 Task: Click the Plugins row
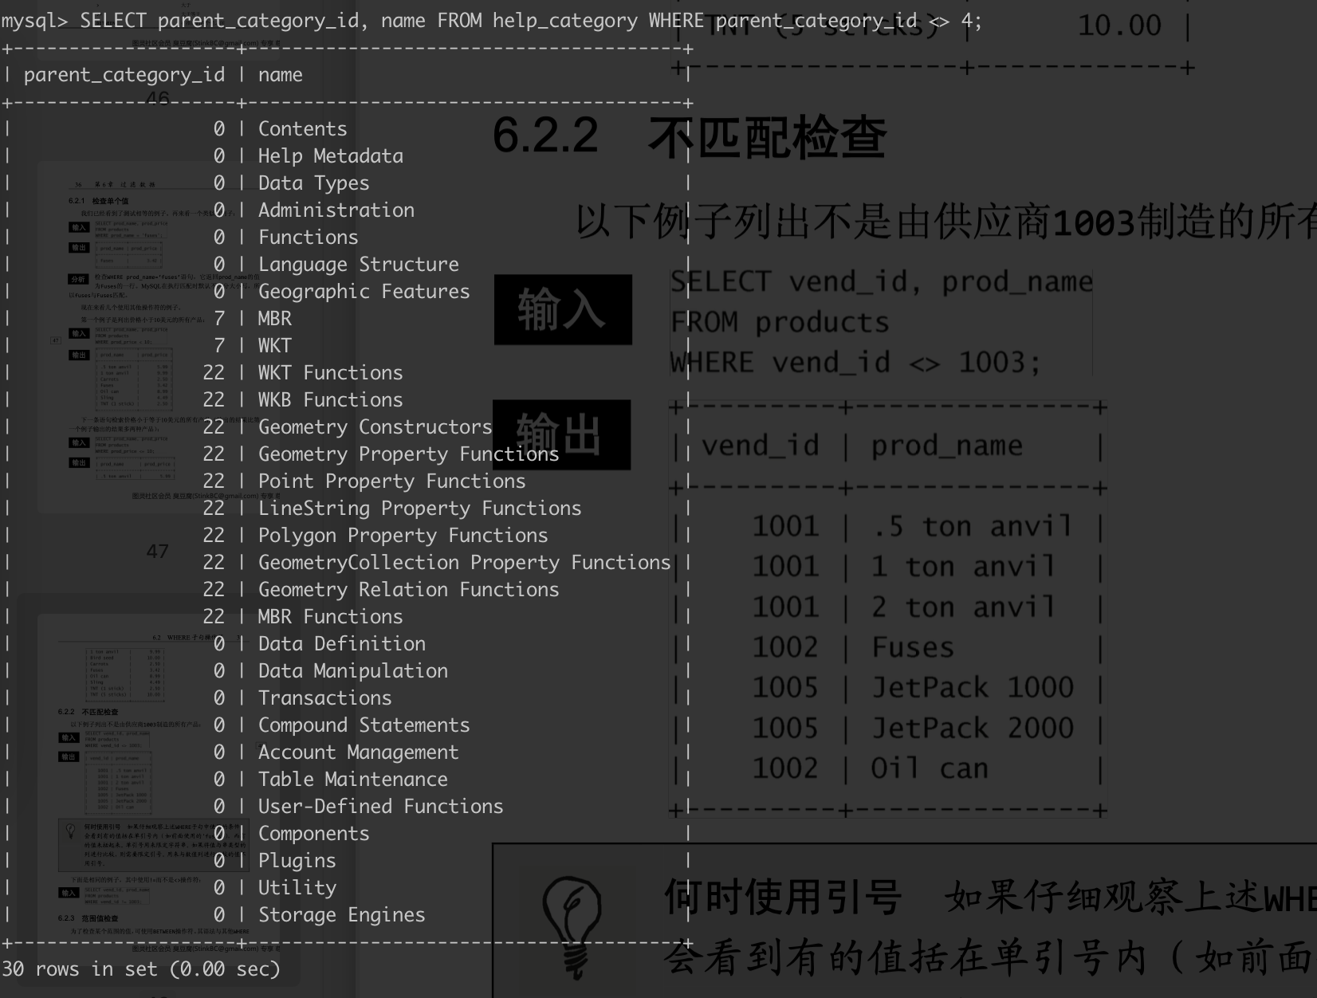click(348, 861)
